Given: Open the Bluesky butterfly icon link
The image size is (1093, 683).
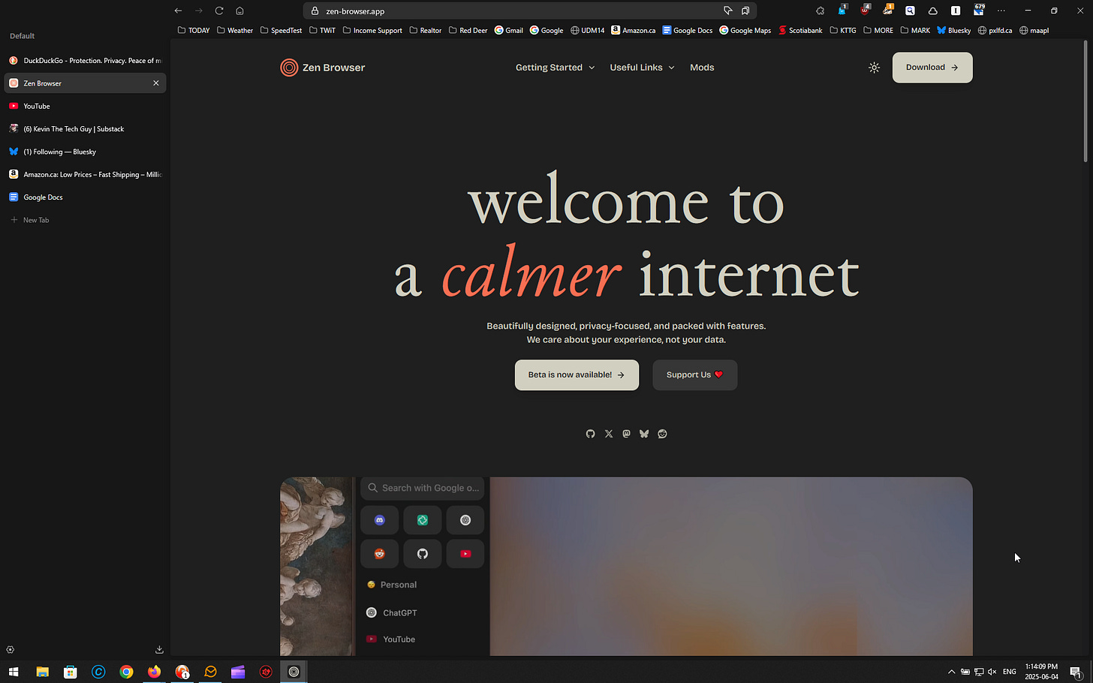Looking at the screenshot, I should click(644, 434).
